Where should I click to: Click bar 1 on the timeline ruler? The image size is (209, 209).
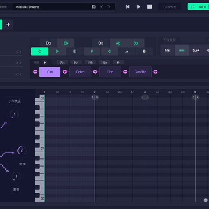44,92
